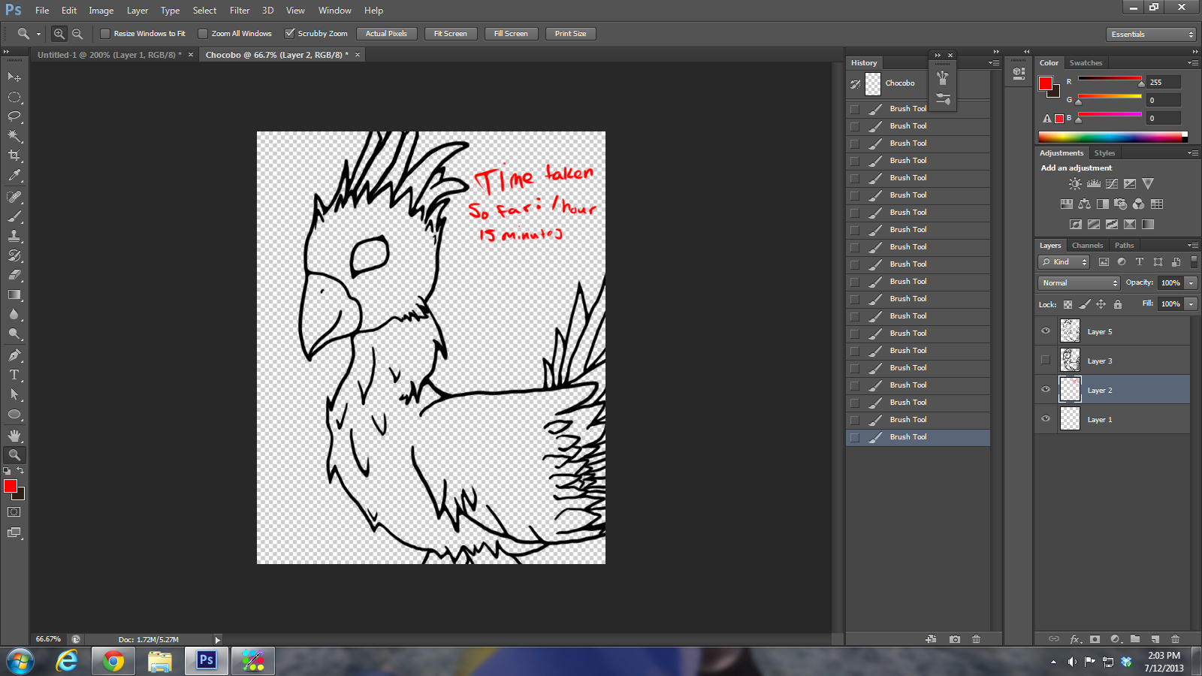This screenshot has height=676, width=1202.
Task: Select Layer 3 thumbnail
Action: click(x=1070, y=360)
